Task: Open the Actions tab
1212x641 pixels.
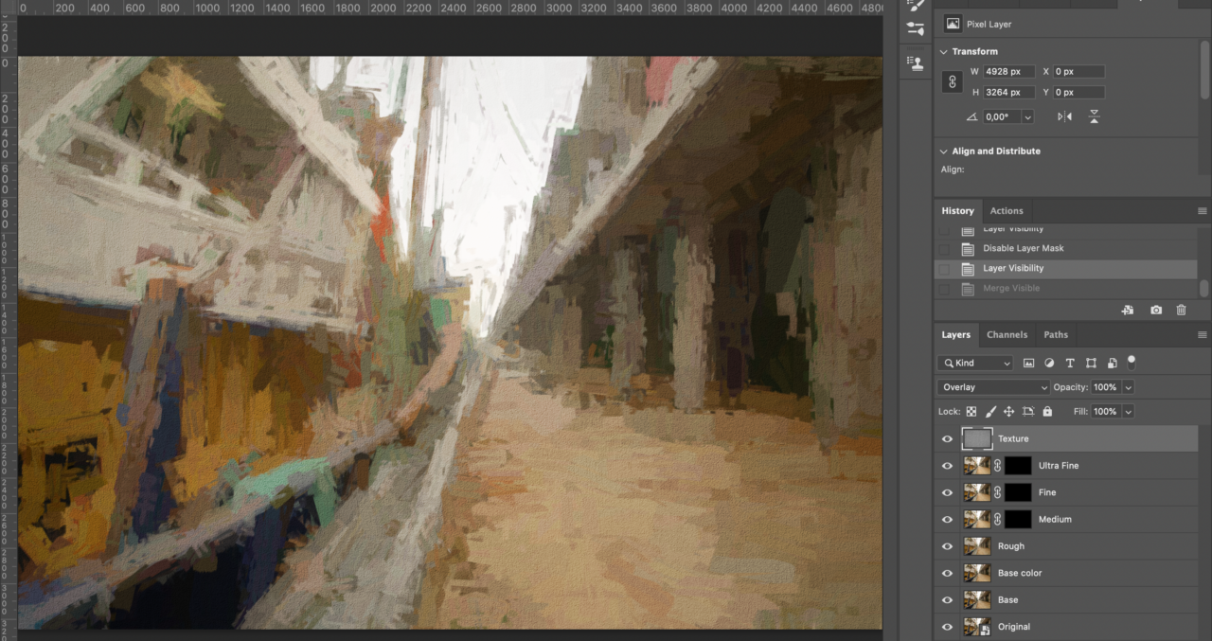Action: [1007, 210]
